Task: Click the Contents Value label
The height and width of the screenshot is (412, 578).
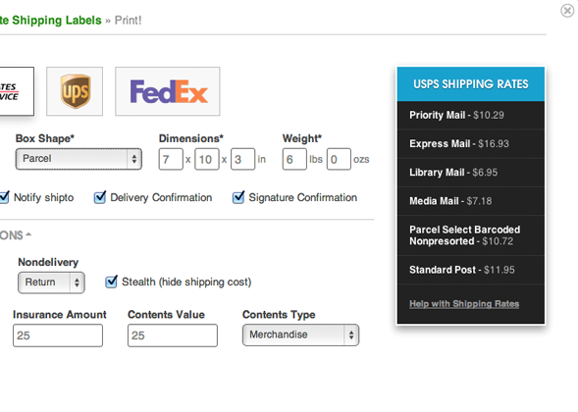Action: point(166,314)
